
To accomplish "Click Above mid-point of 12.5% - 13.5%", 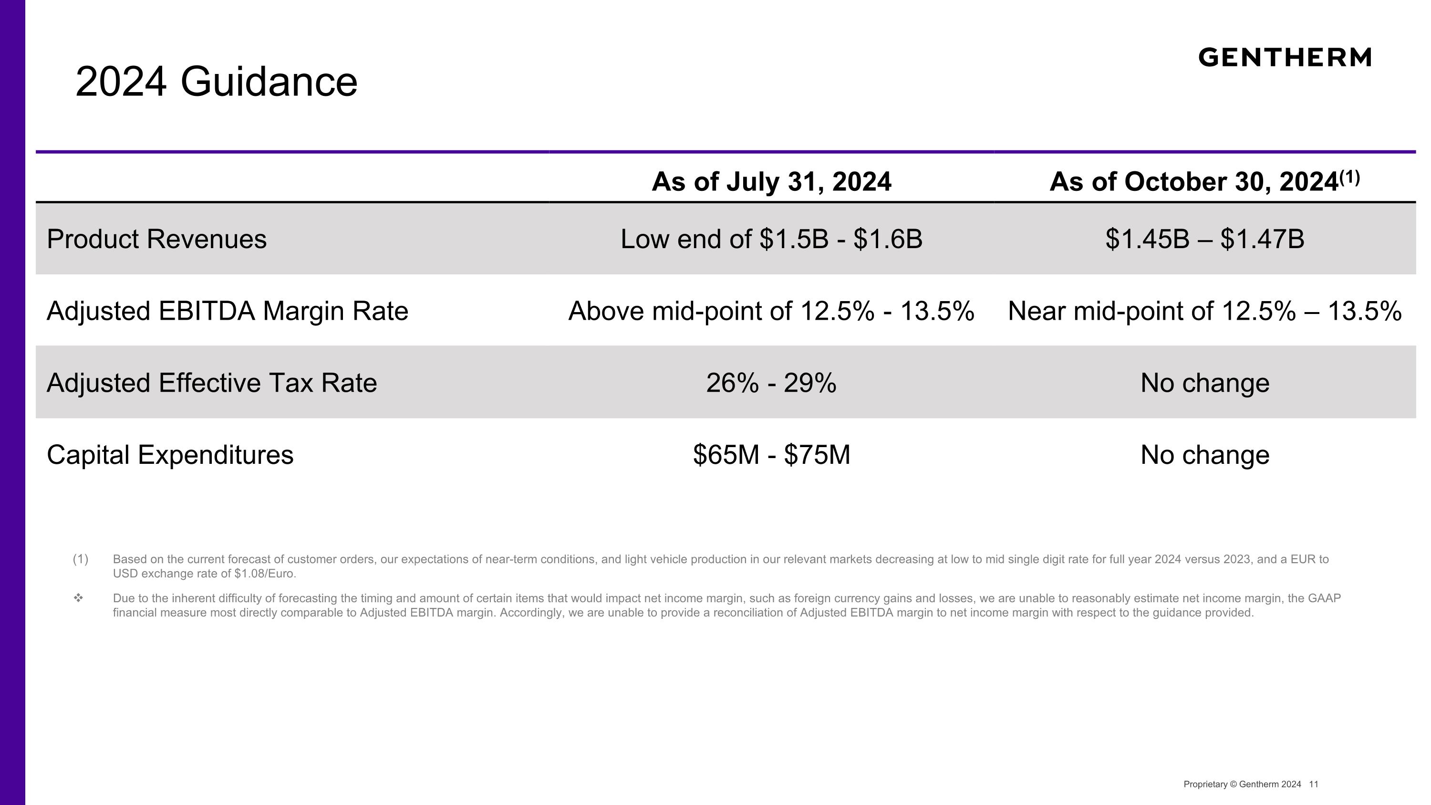I will [x=772, y=311].
